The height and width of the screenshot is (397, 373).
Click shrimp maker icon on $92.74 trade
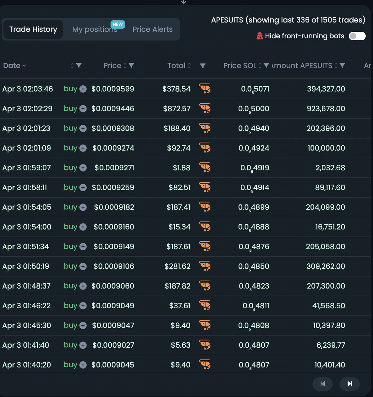click(x=205, y=148)
